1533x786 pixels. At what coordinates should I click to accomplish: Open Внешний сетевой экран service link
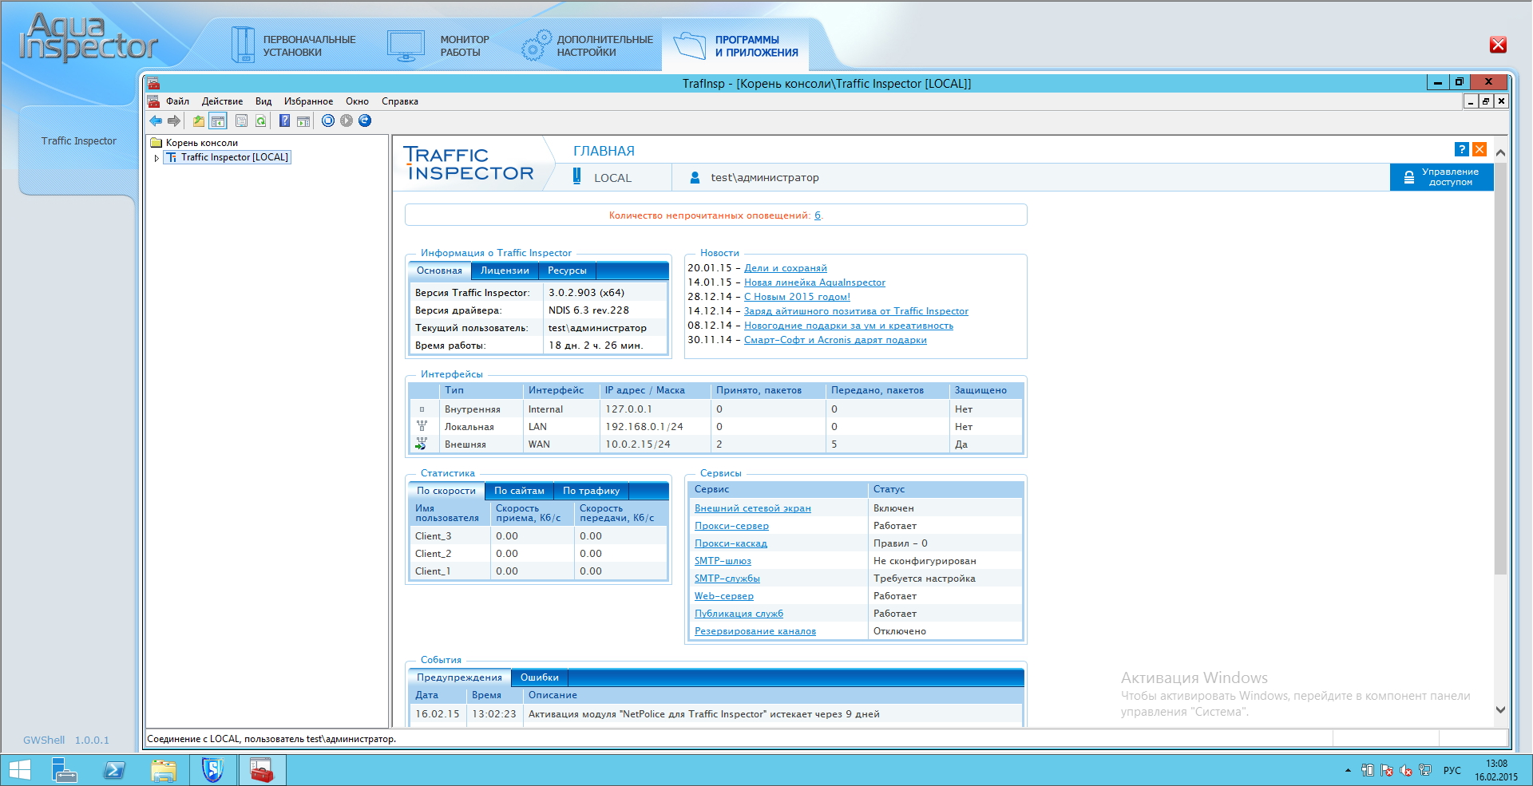pyautogui.click(x=753, y=508)
